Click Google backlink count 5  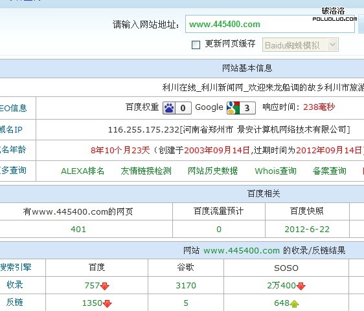186,303
